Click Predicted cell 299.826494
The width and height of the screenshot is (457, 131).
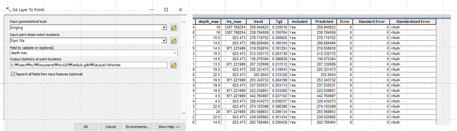[x=324, y=43]
